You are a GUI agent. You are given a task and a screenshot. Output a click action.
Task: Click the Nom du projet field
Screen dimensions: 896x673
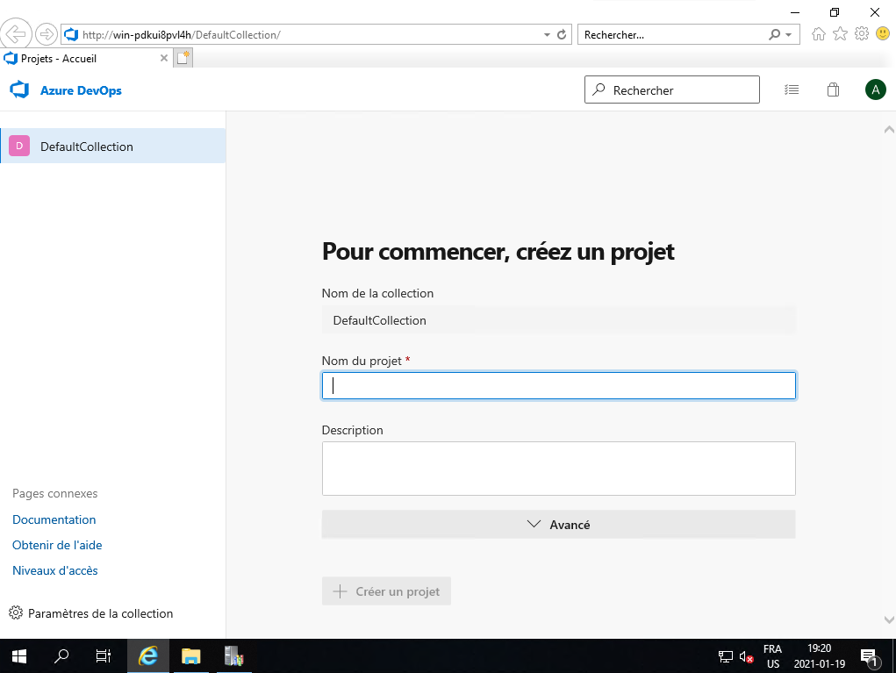[x=558, y=386]
